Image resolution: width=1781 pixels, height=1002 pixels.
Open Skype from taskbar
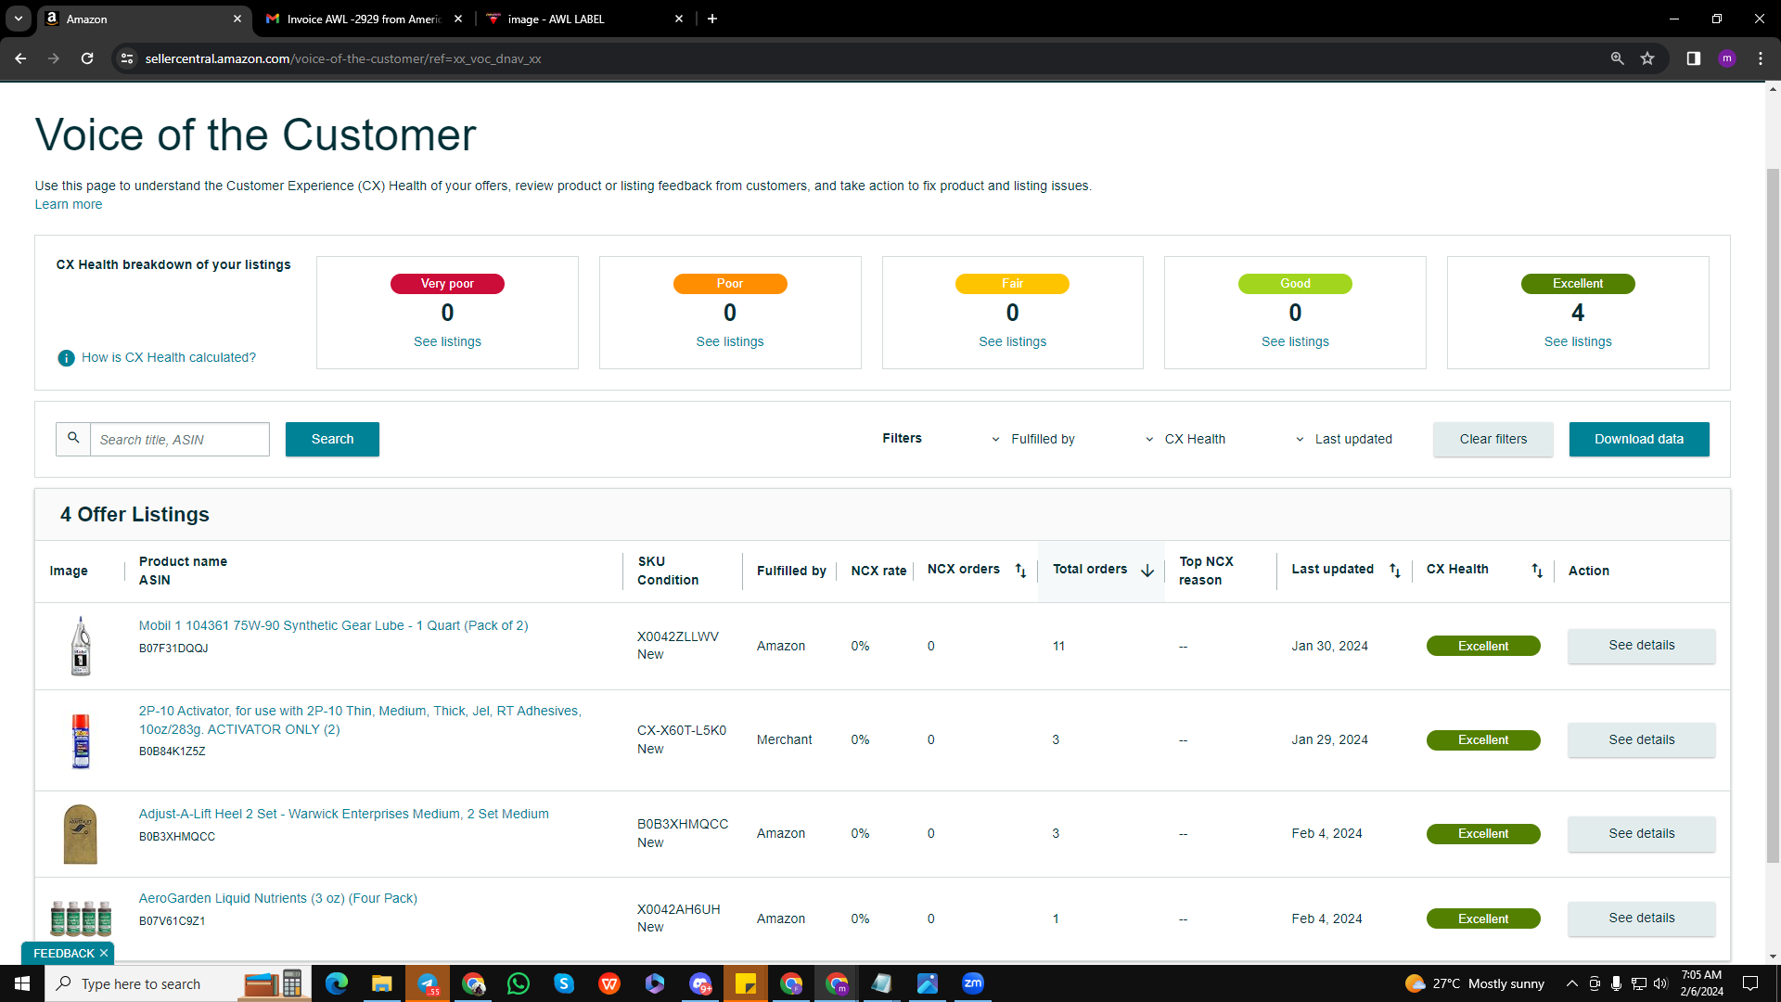(x=564, y=983)
